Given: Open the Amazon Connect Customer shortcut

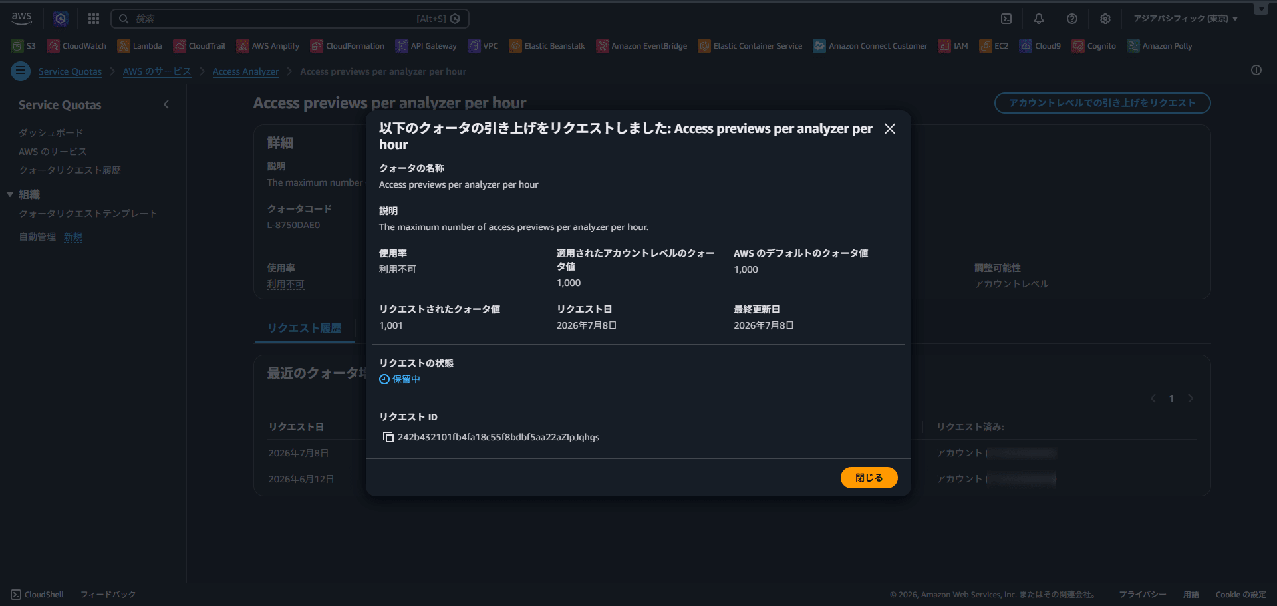Looking at the screenshot, I should [x=870, y=46].
